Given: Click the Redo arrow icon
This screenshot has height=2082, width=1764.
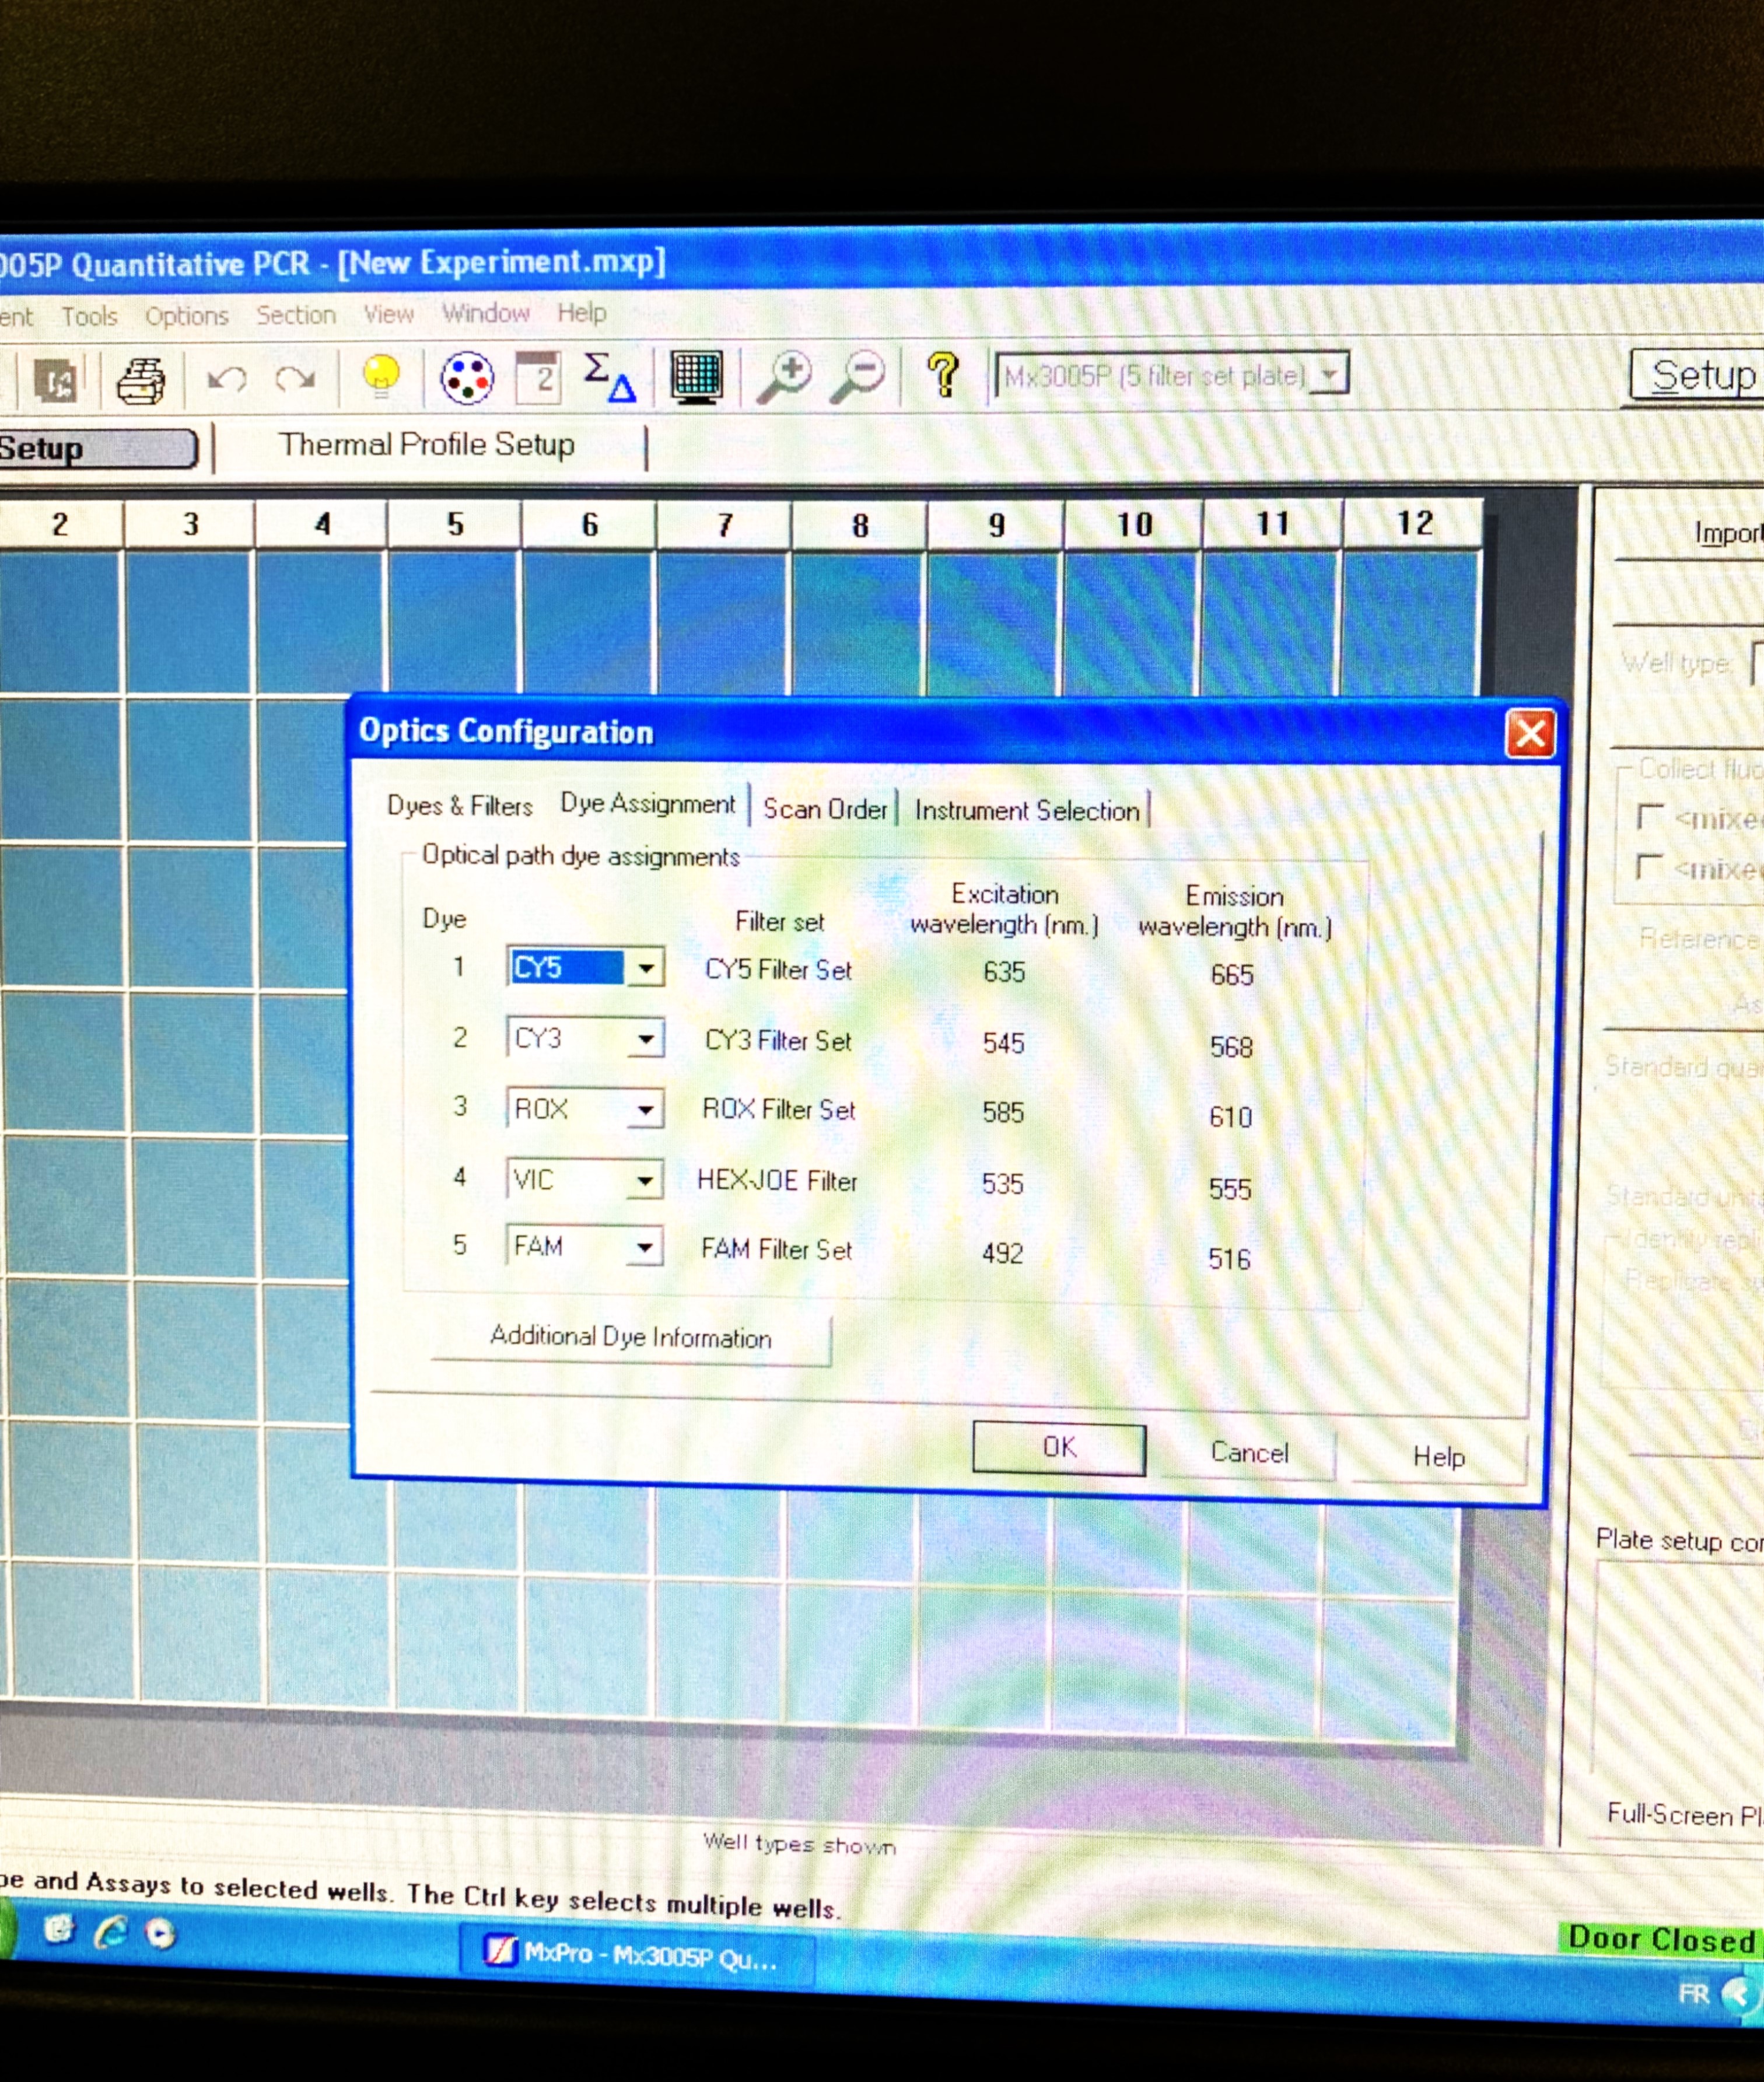Looking at the screenshot, I should (293, 380).
